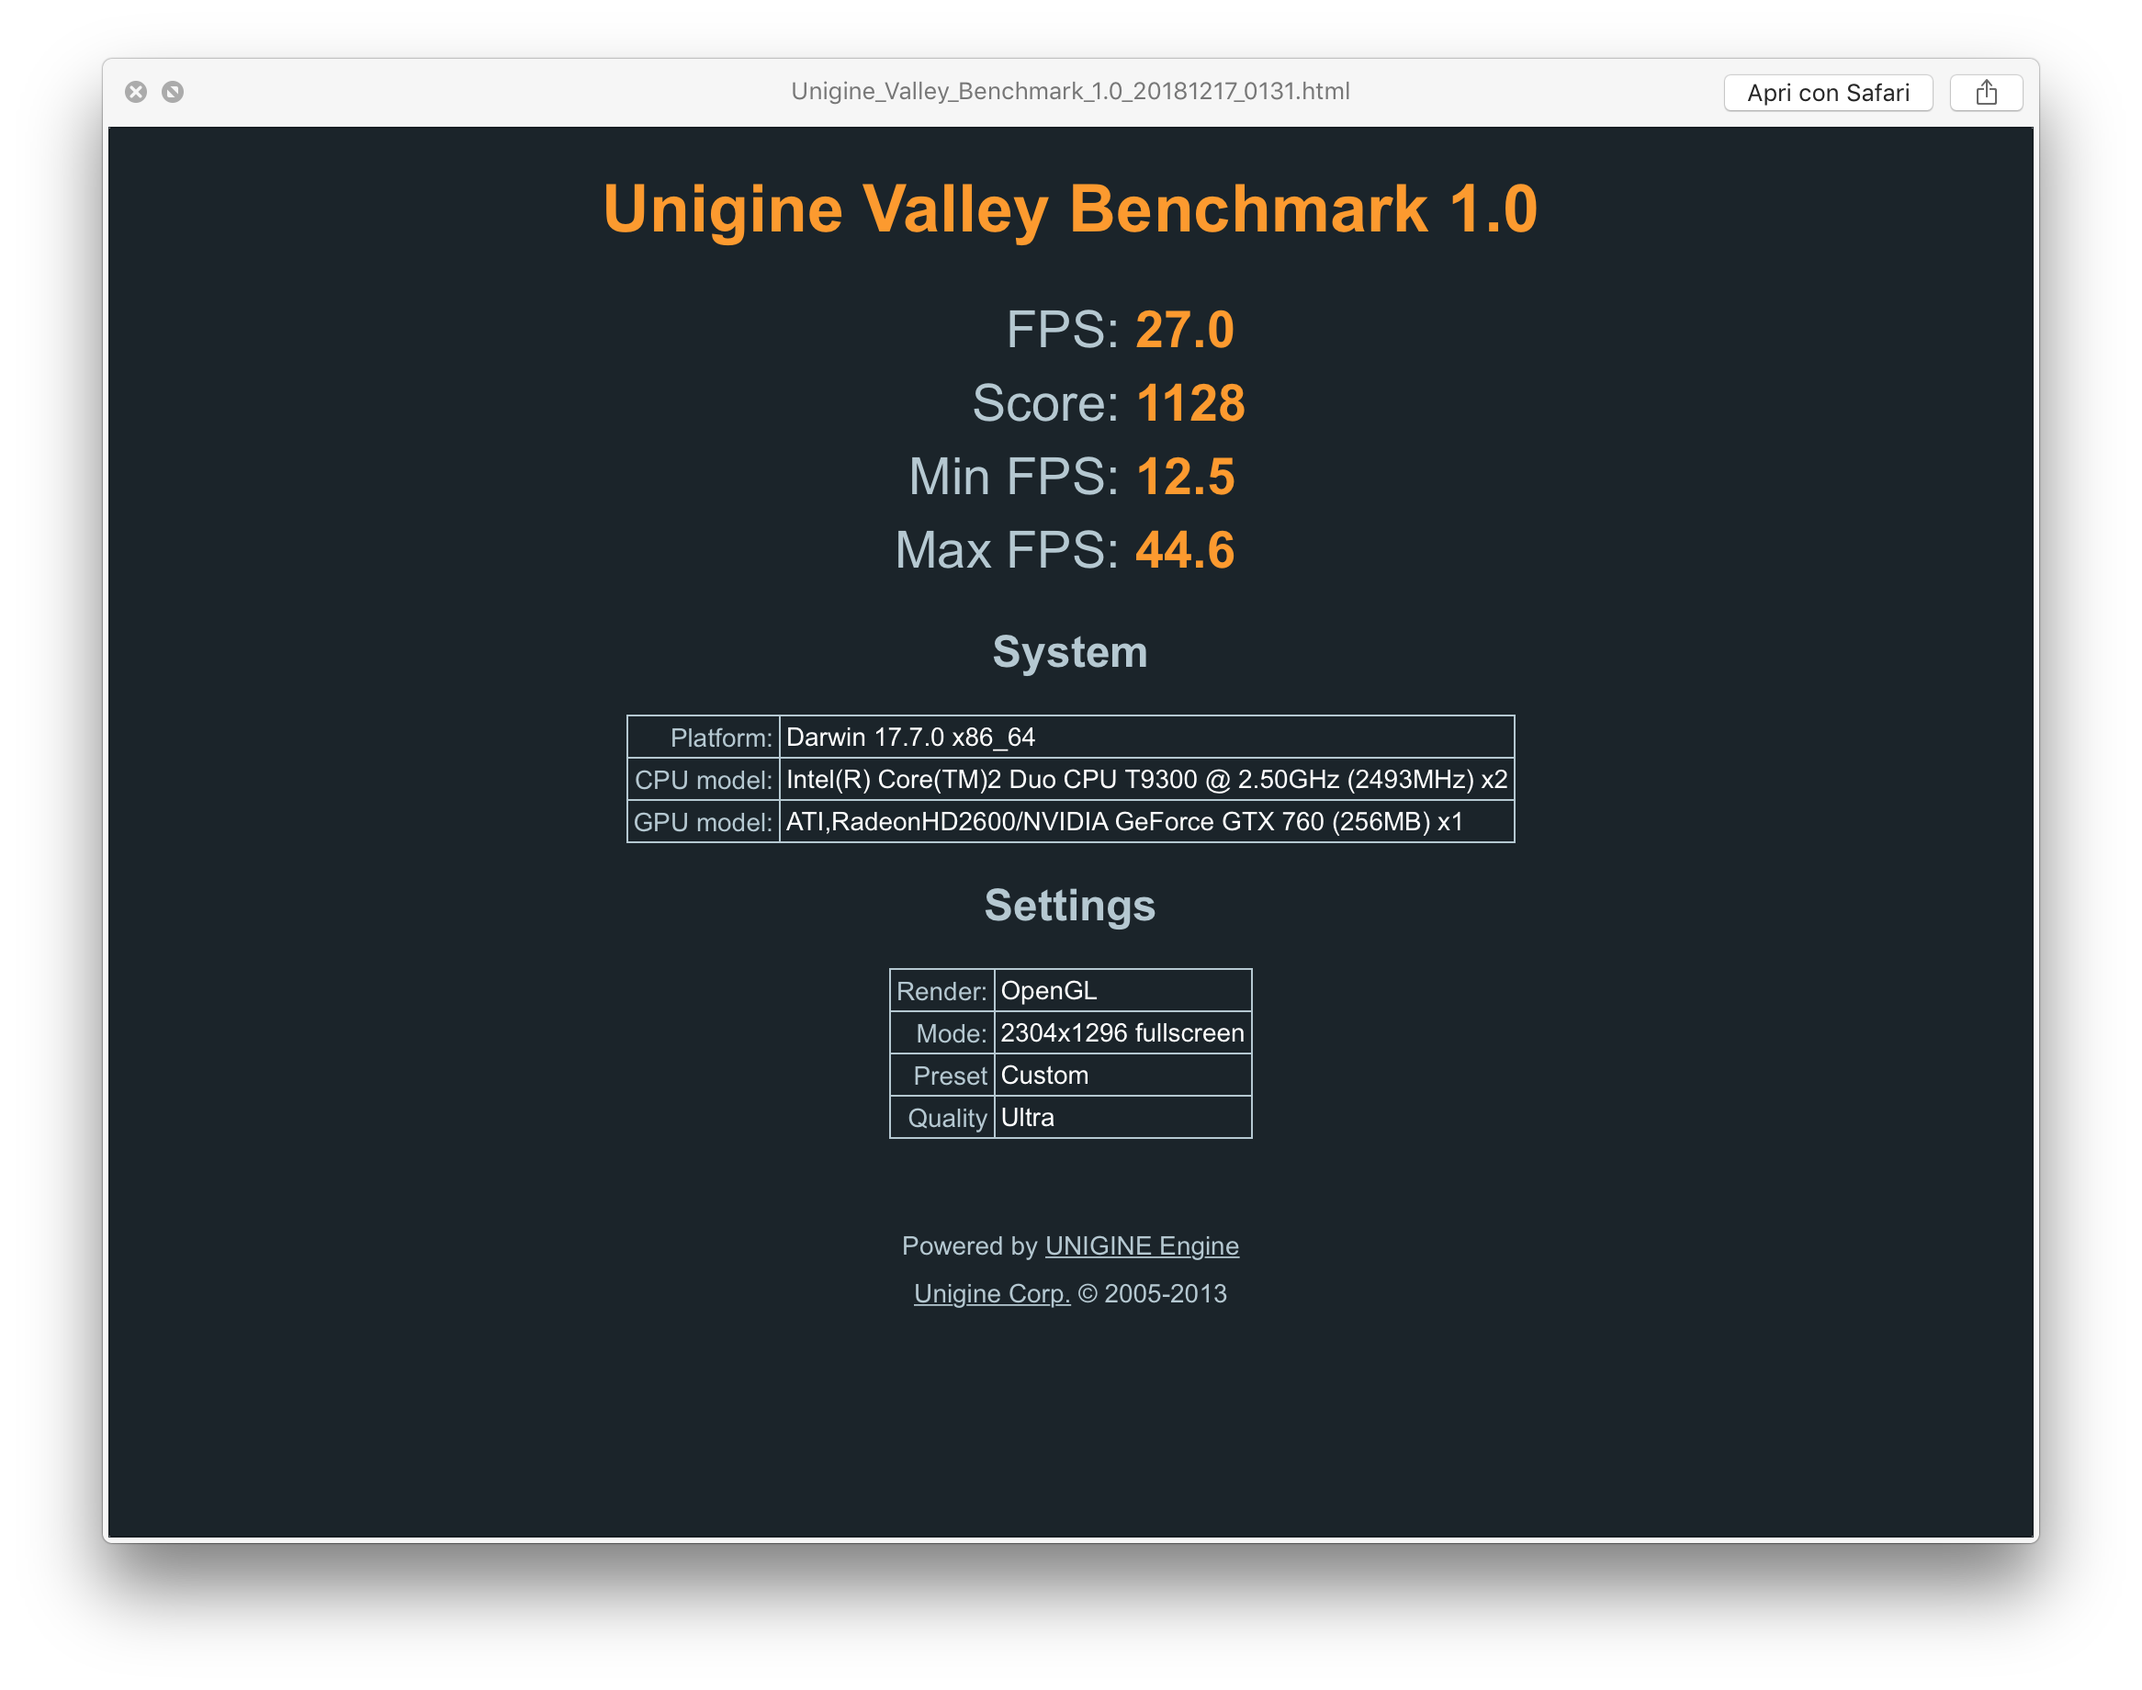Select the OpenGL render value
2142x1690 pixels.
tap(1123, 990)
